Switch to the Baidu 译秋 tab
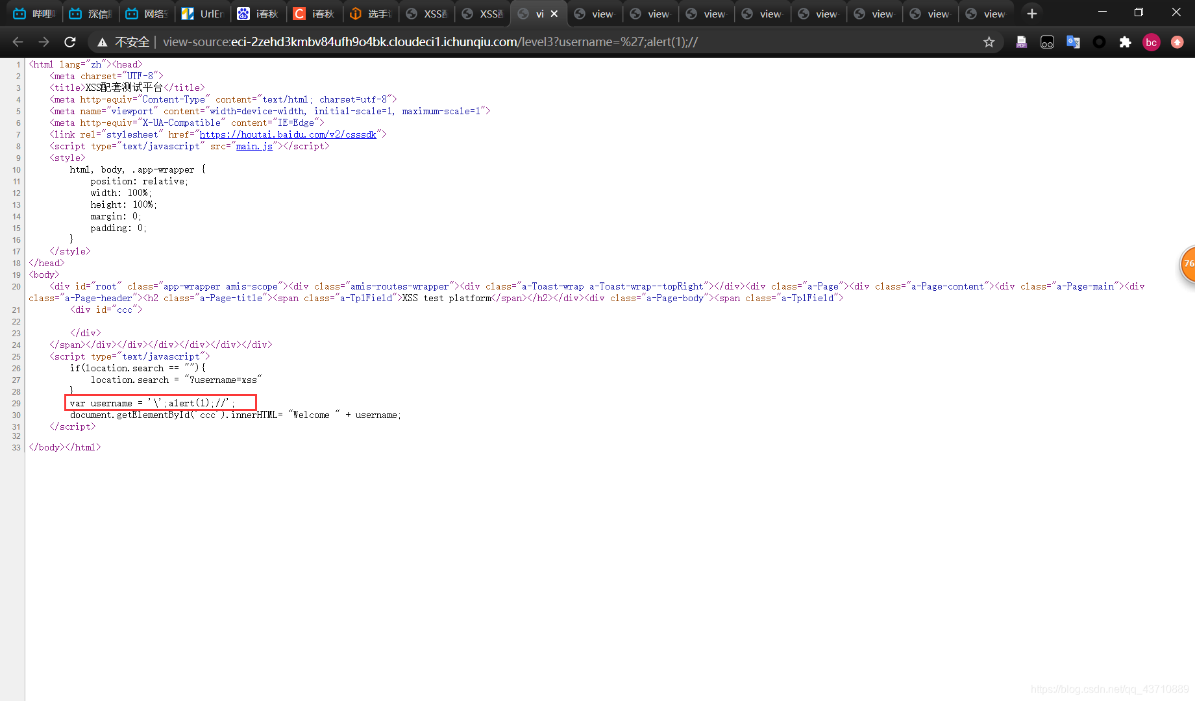This screenshot has height=701, width=1195. [x=258, y=14]
